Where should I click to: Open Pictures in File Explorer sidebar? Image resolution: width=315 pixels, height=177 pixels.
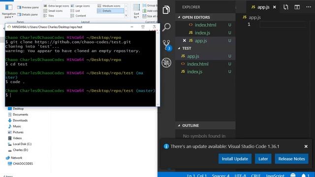(x=15, y=132)
